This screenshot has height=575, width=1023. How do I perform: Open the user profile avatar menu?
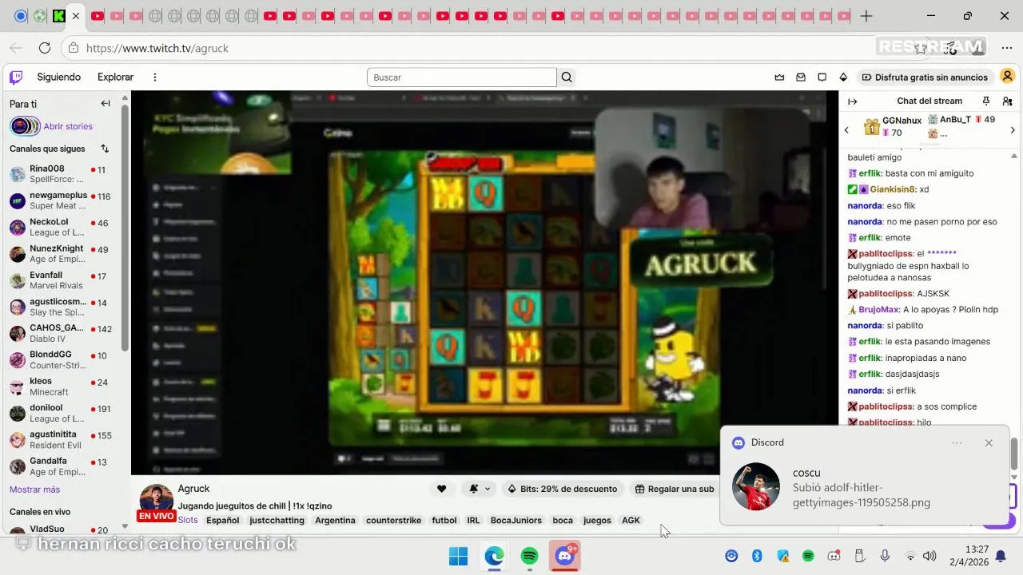pyautogui.click(x=1007, y=77)
